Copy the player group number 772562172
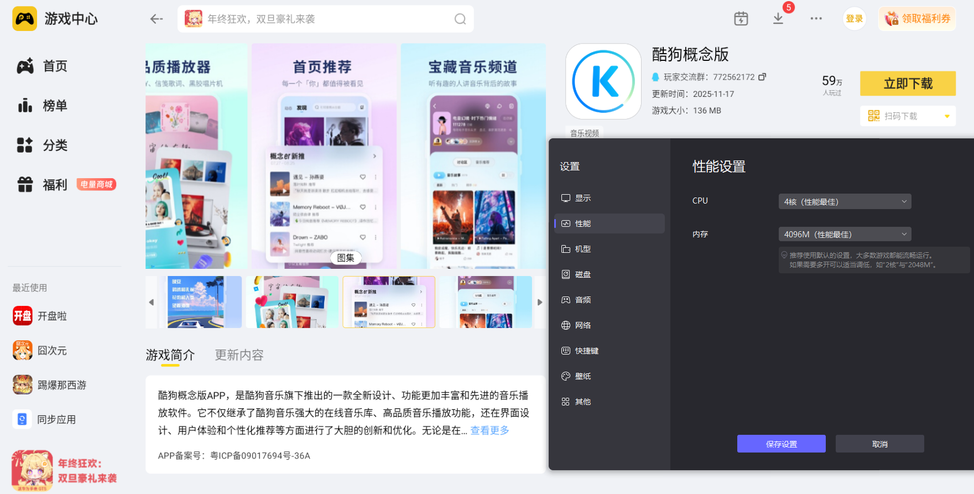The height and width of the screenshot is (494, 974). click(x=762, y=77)
